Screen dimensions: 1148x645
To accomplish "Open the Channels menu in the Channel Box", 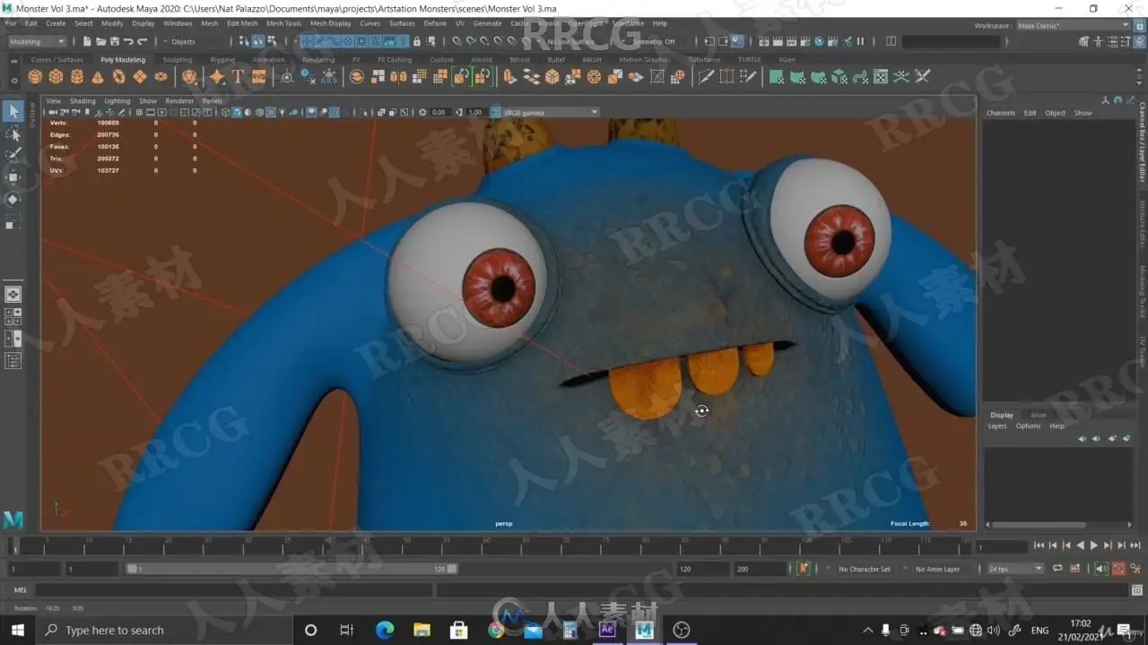I will click(x=1001, y=113).
